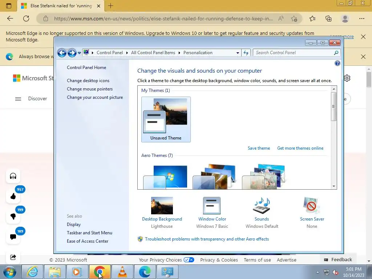372x279 pixels.
Task: Click All Control Panel Items breadcrumb
Action: [153, 53]
